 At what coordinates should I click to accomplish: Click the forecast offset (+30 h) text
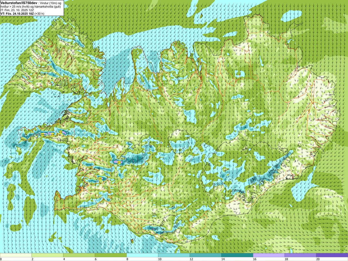pos(39,14)
